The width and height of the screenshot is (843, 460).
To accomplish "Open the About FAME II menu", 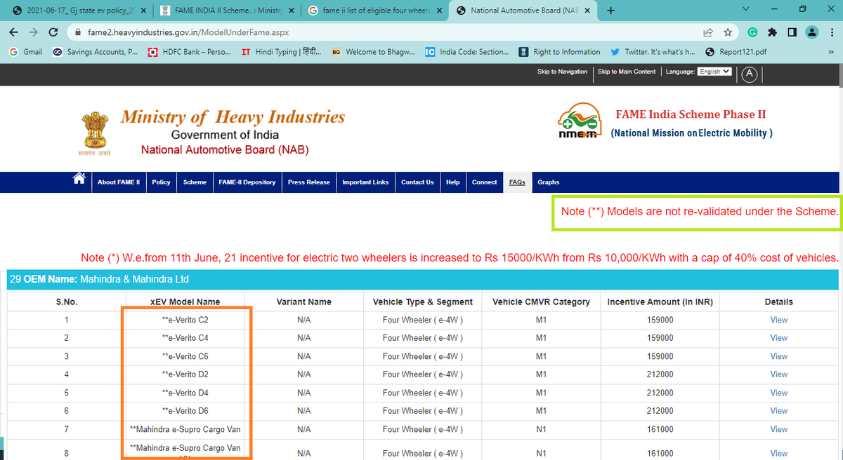I will [x=119, y=182].
